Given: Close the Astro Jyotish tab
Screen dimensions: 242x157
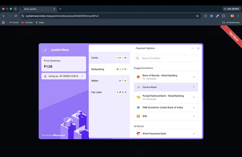Looking at the screenshot, I should pyautogui.click(x=54, y=9).
